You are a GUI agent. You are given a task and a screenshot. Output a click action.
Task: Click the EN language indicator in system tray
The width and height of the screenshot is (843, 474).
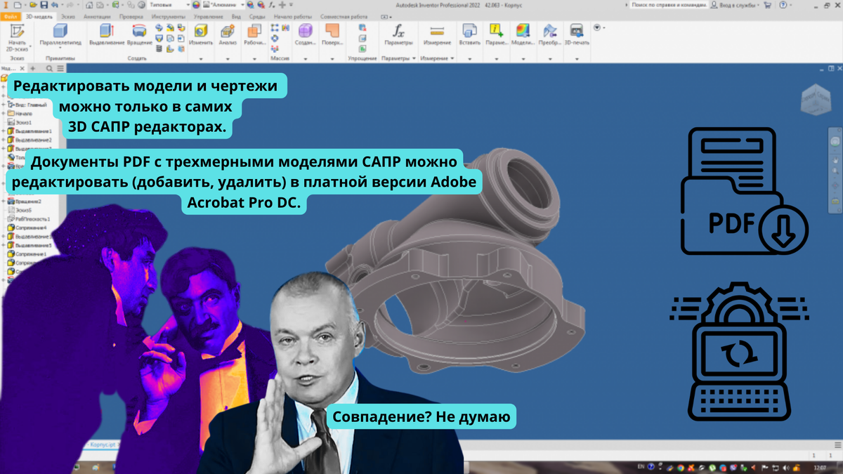click(x=641, y=467)
